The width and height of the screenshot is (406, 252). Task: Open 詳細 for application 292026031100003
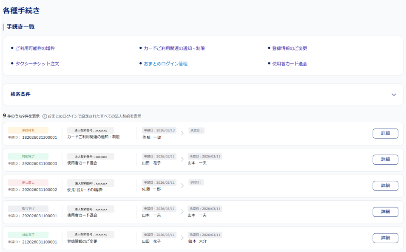385,160
